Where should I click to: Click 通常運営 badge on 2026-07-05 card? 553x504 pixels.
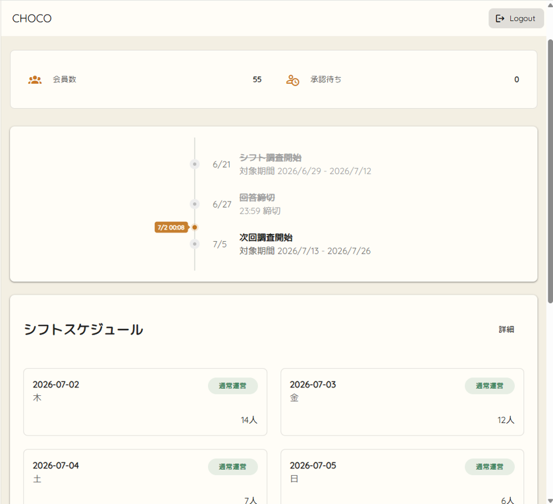tap(490, 466)
